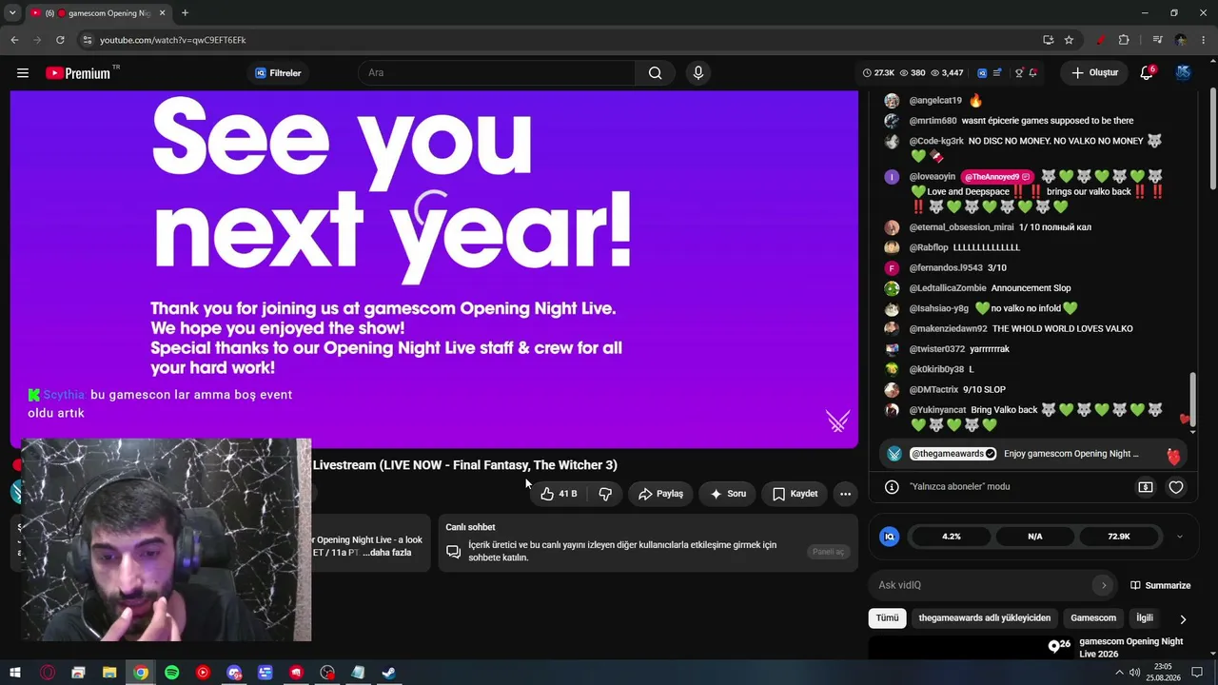Screen dimensions: 1218x685
Task: Click the vidIQ trophy achievements icon
Action: (1019, 73)
